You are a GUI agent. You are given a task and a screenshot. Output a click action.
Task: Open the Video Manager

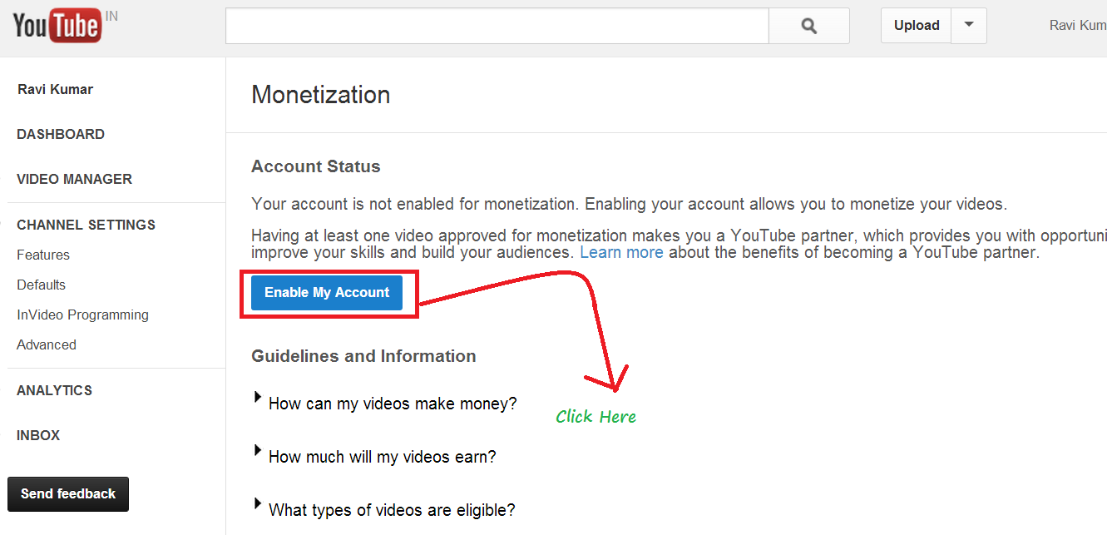pyautogui.click(x=74, y=179)
